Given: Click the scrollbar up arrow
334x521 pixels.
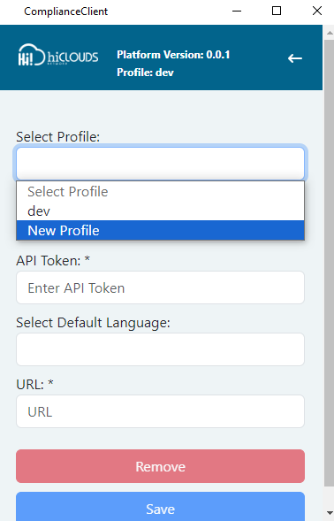Looking at the screenshot, I should click(330, 33).
